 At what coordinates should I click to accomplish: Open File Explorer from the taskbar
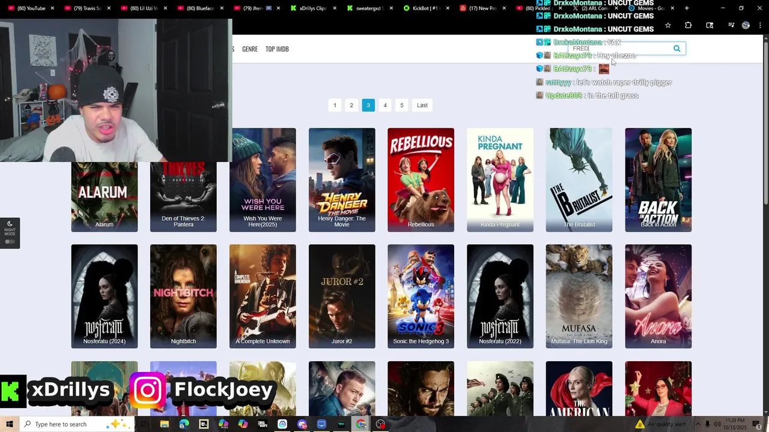pos(165,424)
